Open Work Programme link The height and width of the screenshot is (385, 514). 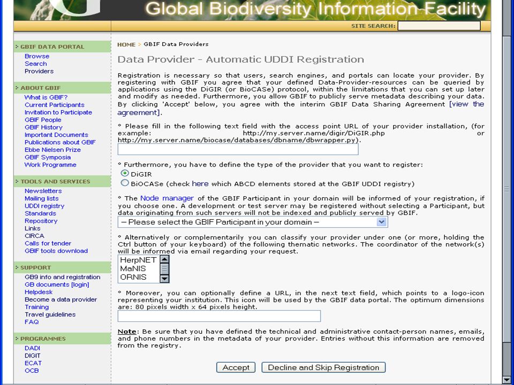click(x=50, y=165)
